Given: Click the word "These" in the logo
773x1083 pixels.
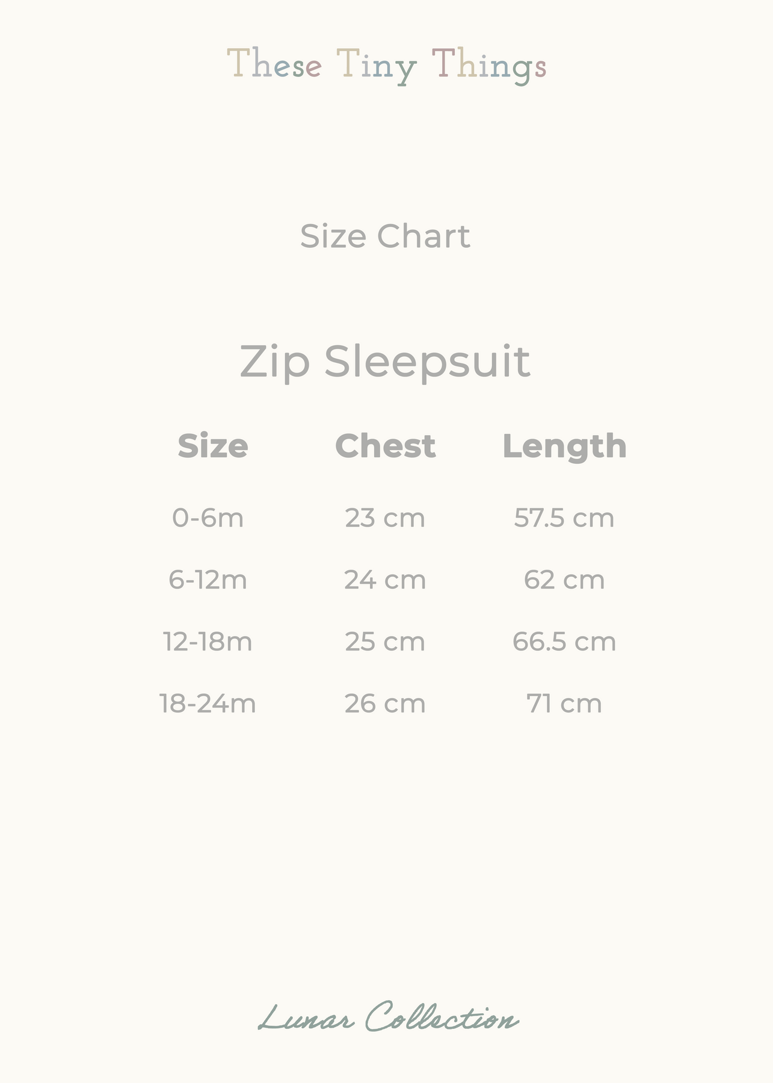Looking at the screenshot, I should coord(274,64).
